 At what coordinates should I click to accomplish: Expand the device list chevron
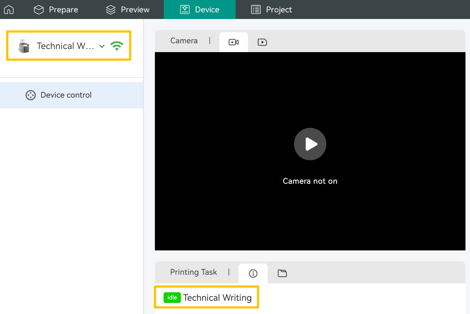[x=102, y=46]
